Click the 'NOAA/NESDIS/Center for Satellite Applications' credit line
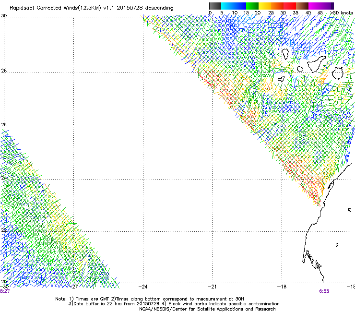This screenshot has height=312, width=355. click(207, 309)
